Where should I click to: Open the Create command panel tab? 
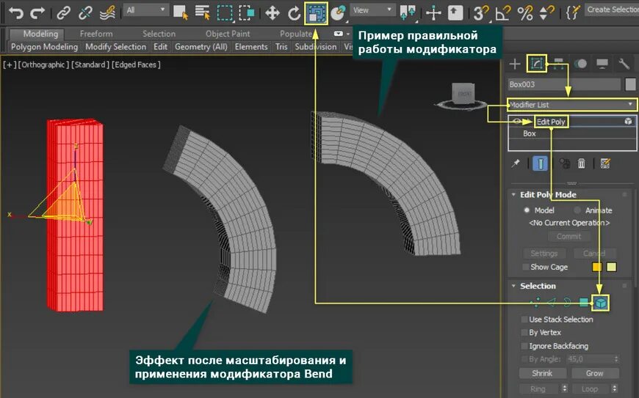[x=515, y=64]
